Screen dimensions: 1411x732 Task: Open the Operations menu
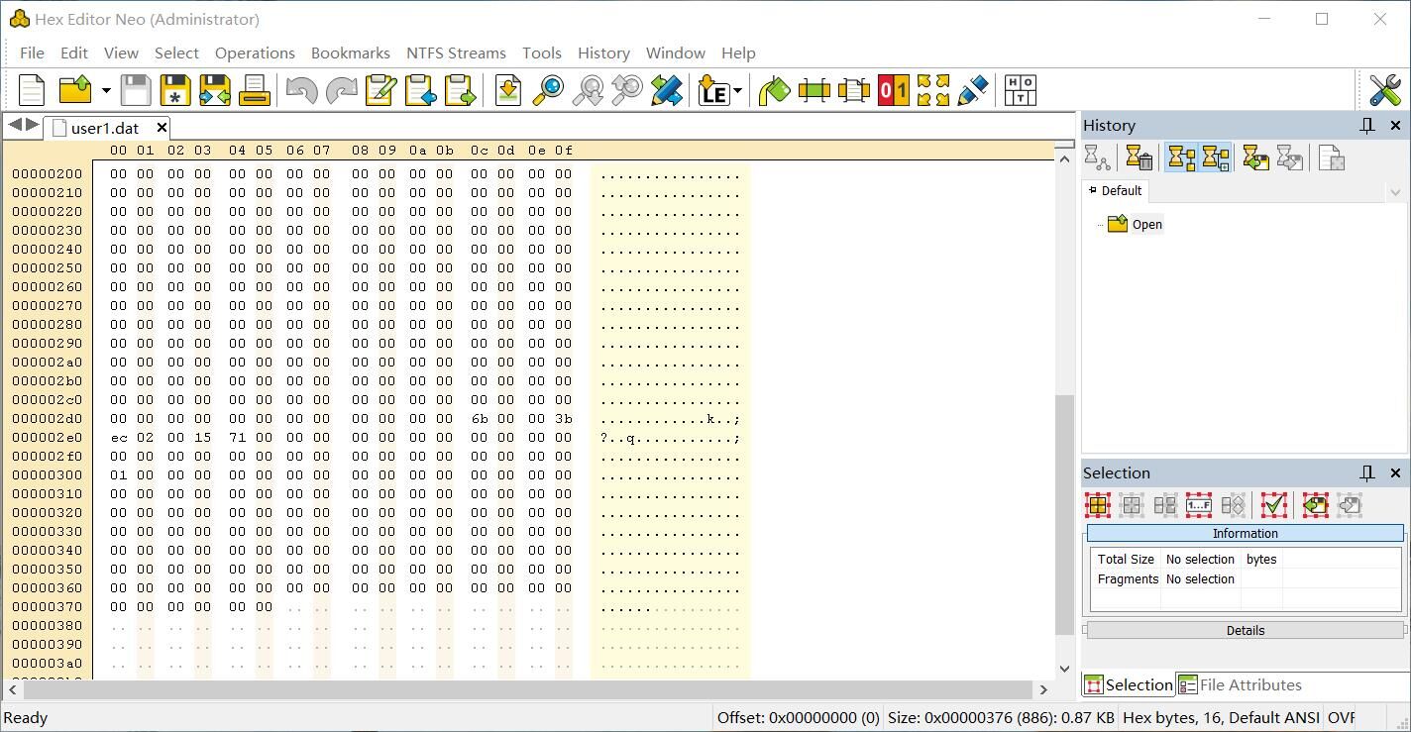click(x=255, y=52)
